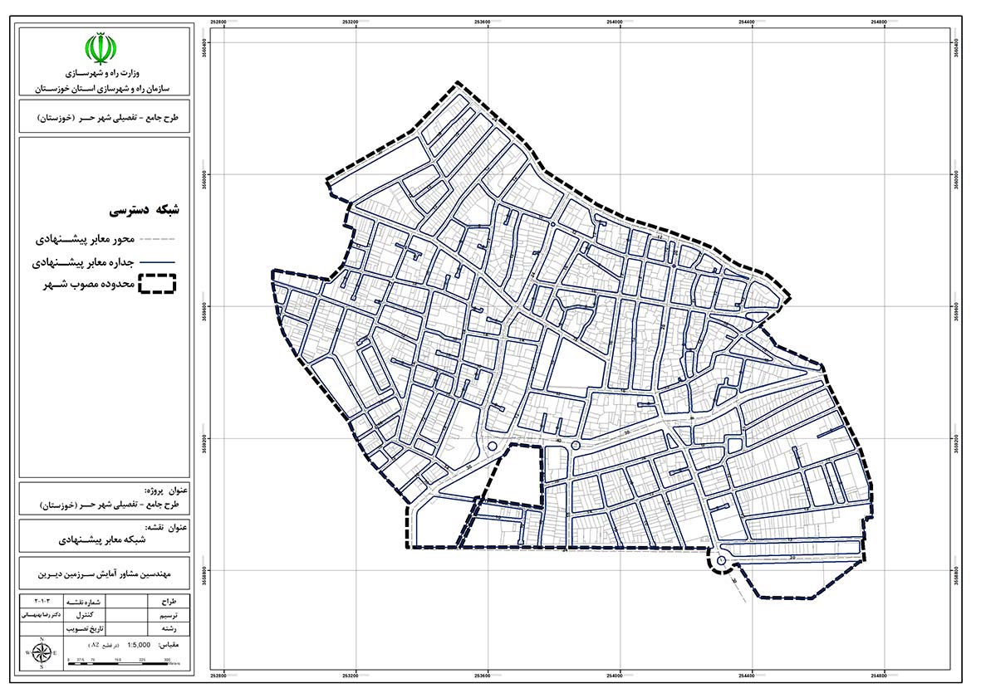Click the '252800' easting label on top border

tap(219, 22)
